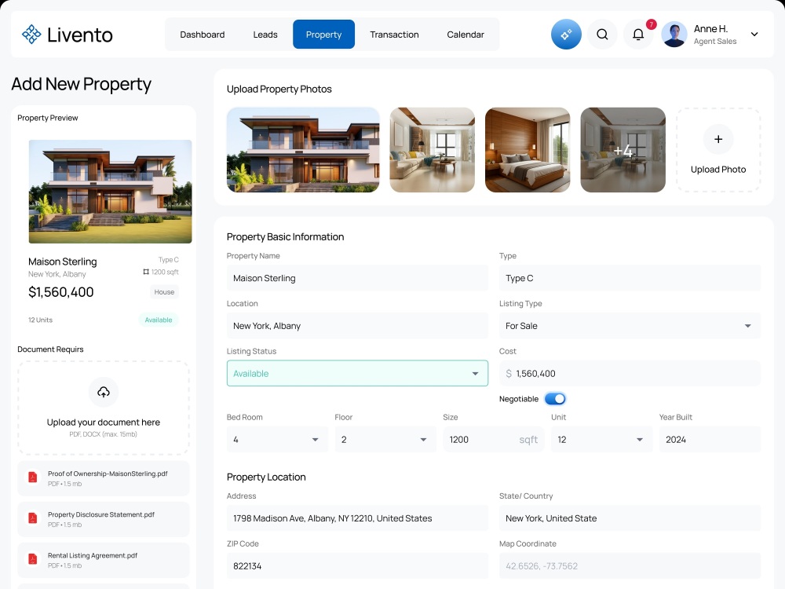
Task: Click the $1,560,400 price in preview
Action: (61, 292)
